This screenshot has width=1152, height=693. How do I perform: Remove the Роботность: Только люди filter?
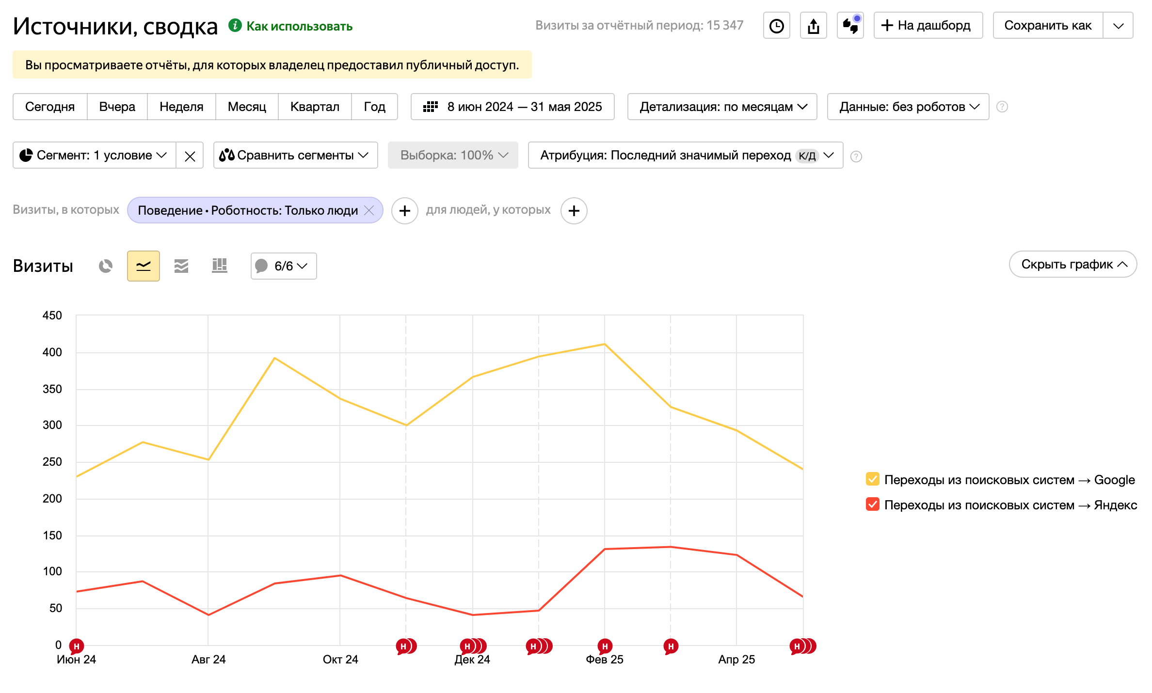click(x=369, y=210)
